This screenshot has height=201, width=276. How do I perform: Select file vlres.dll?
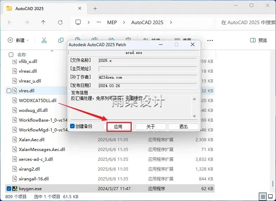[26, 91]
